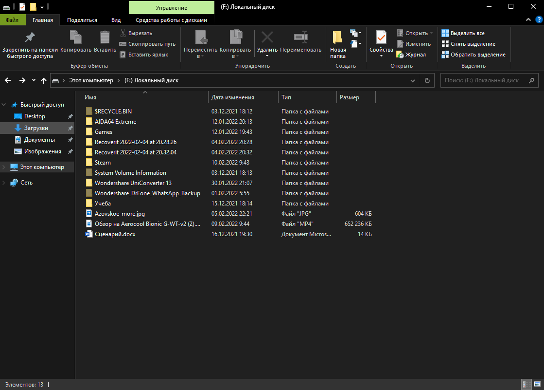544x390 pixels.
Task: Click Этот компьютер in address bar
Action: click(x=91, y=81)
